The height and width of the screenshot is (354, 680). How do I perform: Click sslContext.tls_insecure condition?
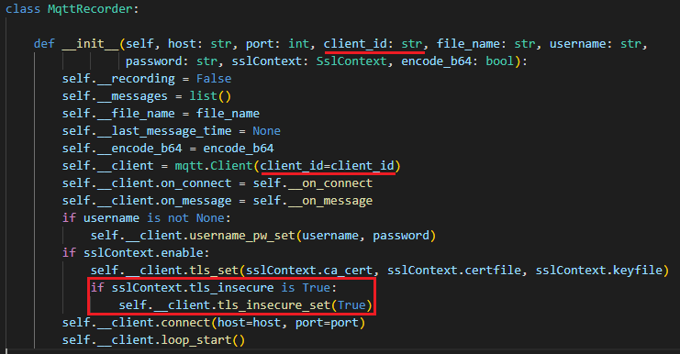193,288
